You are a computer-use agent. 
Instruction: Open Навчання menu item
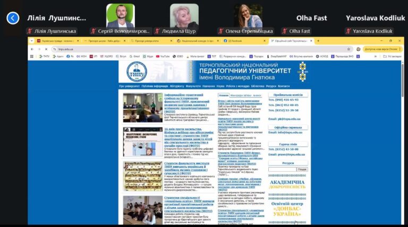[209, 86]
